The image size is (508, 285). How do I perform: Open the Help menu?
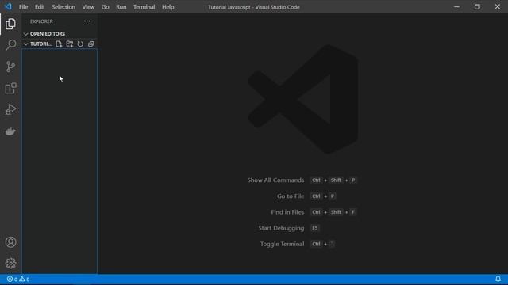[167, 7]
